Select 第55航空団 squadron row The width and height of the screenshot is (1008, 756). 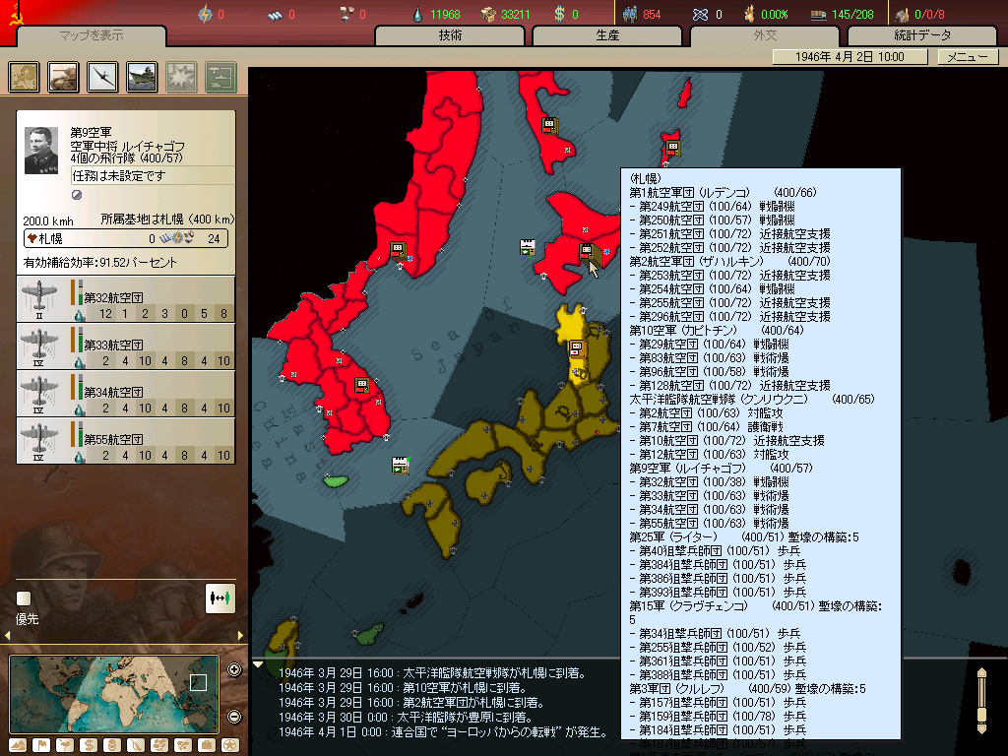click(x=126, y=441)
